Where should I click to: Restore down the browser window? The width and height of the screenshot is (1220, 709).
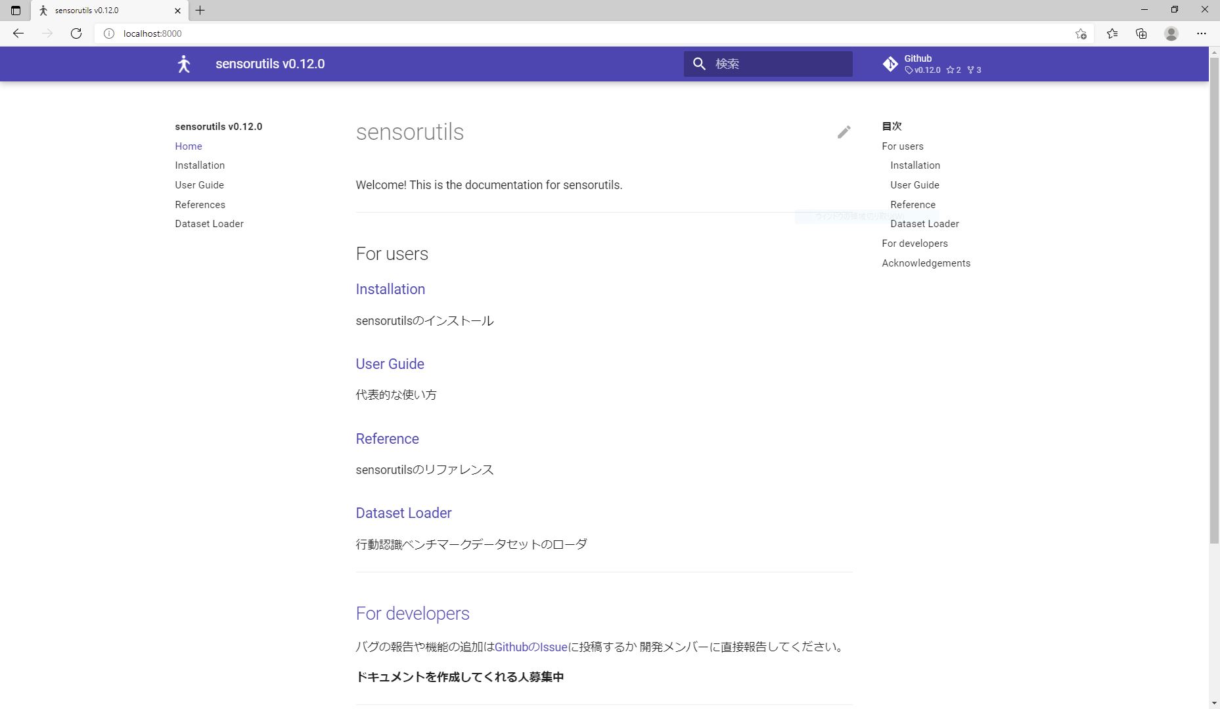pos(1175,10)
